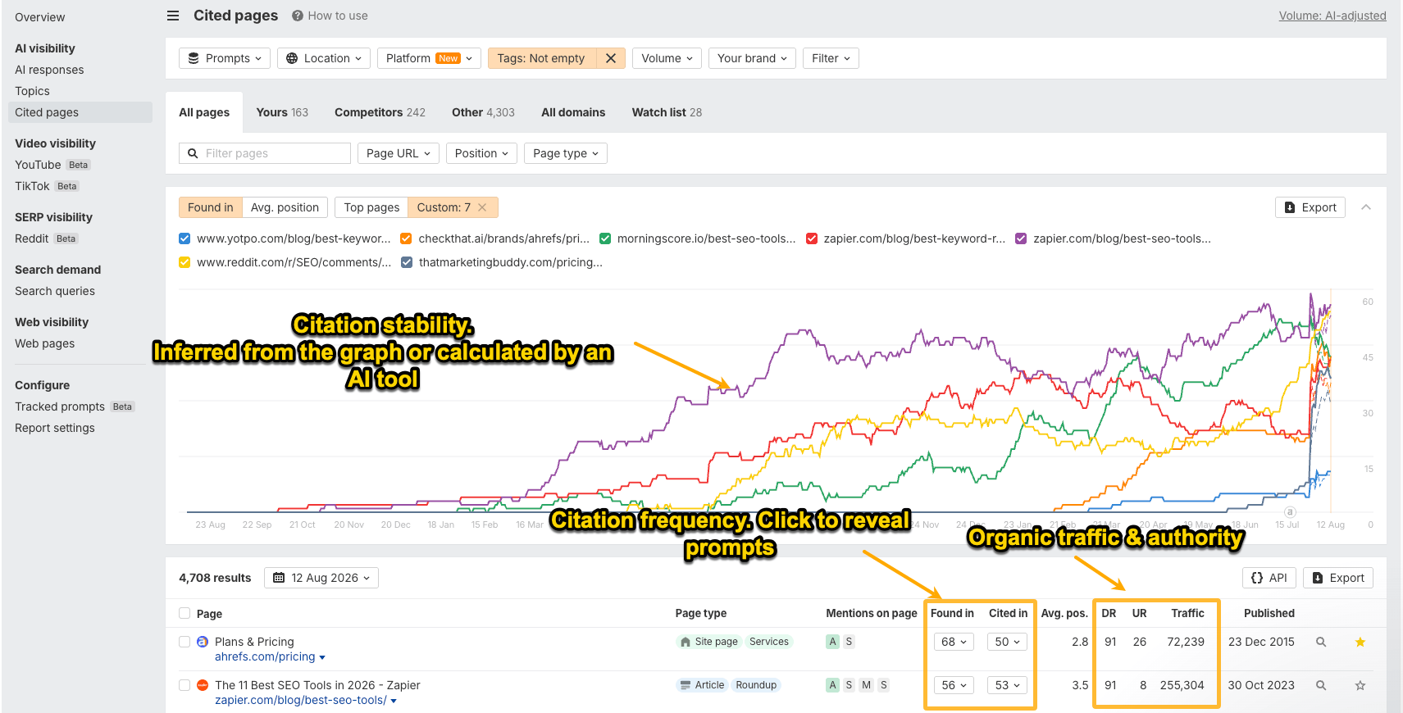Open the Page type dropdown

coord(566,153)
